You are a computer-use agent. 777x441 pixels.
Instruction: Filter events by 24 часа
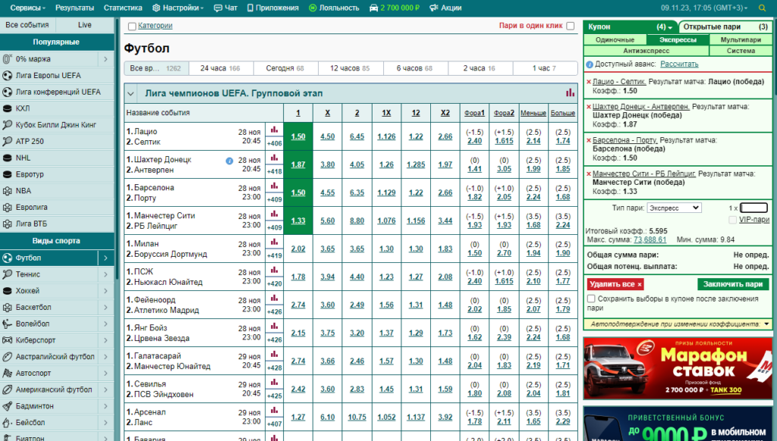tap(221, 68)
